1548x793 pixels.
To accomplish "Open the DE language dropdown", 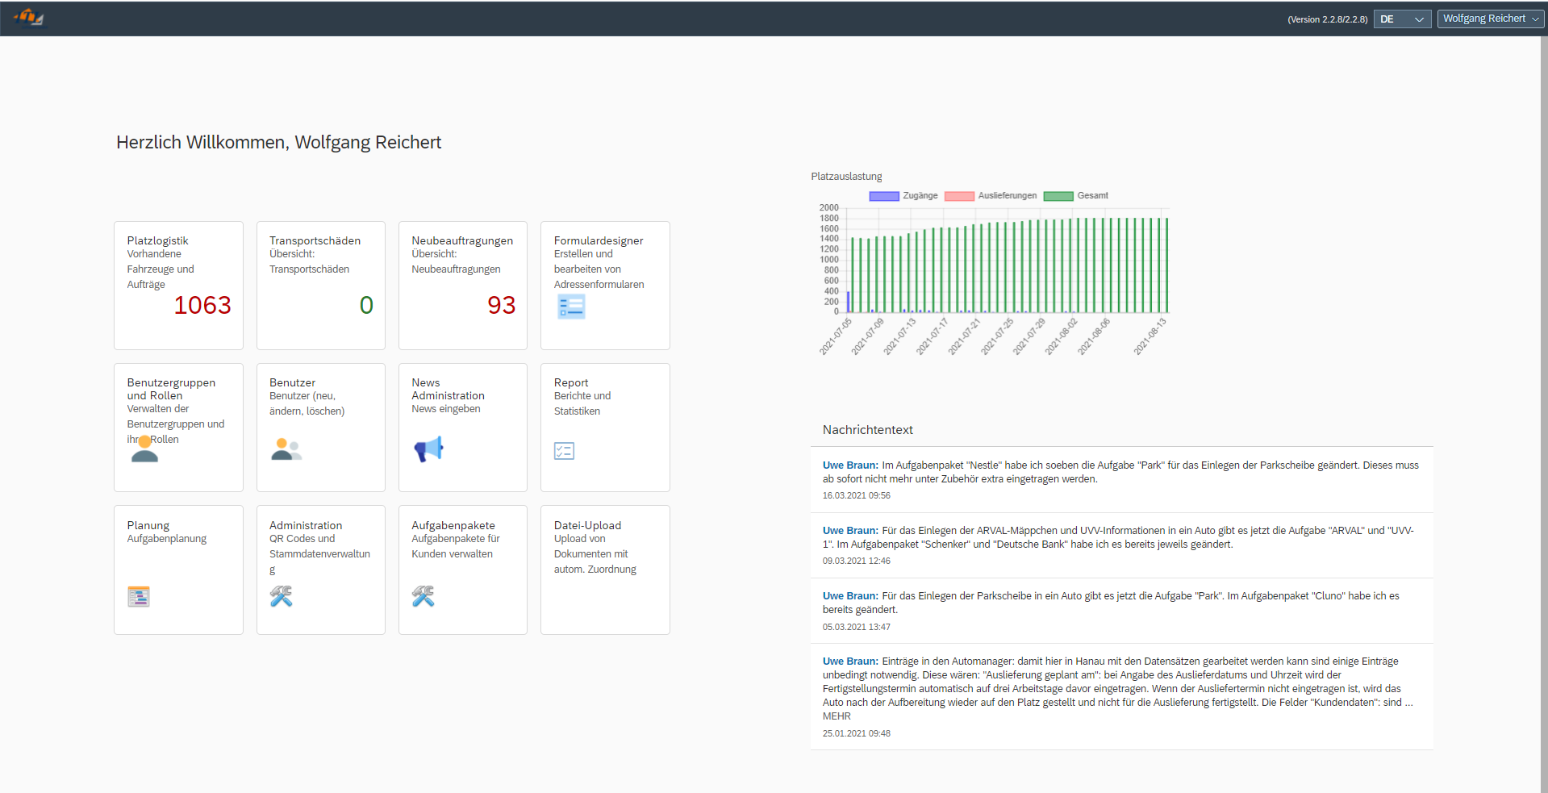I will [x=1402, y=19].
